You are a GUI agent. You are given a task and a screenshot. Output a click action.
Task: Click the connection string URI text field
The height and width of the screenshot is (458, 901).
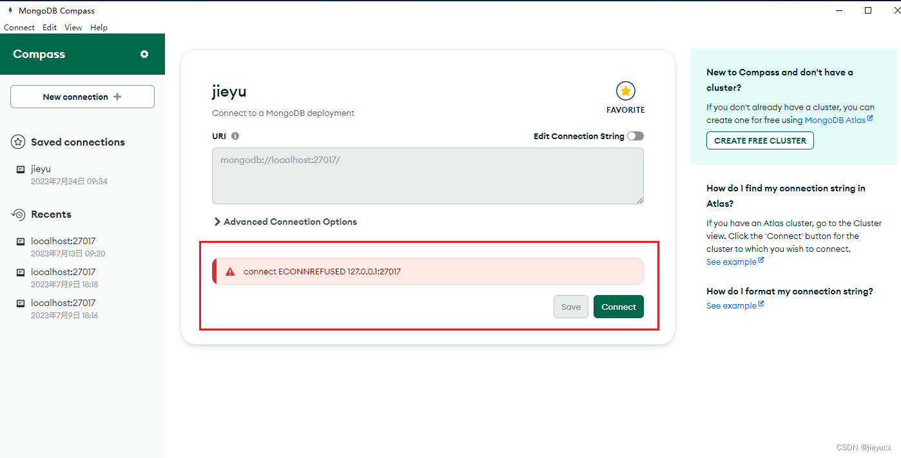pyautogui.click(x=427, y=176)
